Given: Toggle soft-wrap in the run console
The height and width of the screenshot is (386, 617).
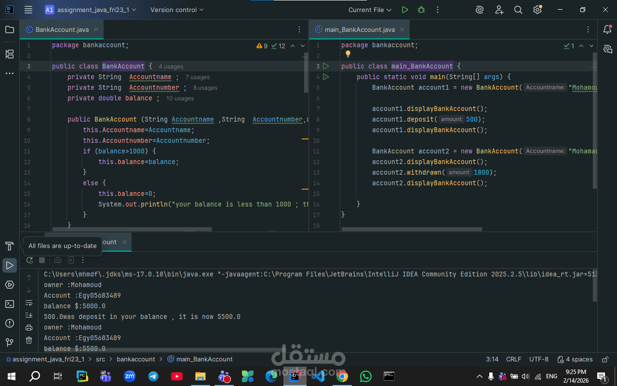Looking at the screenshot, I should pyautogui.click(x=29, y=303).
